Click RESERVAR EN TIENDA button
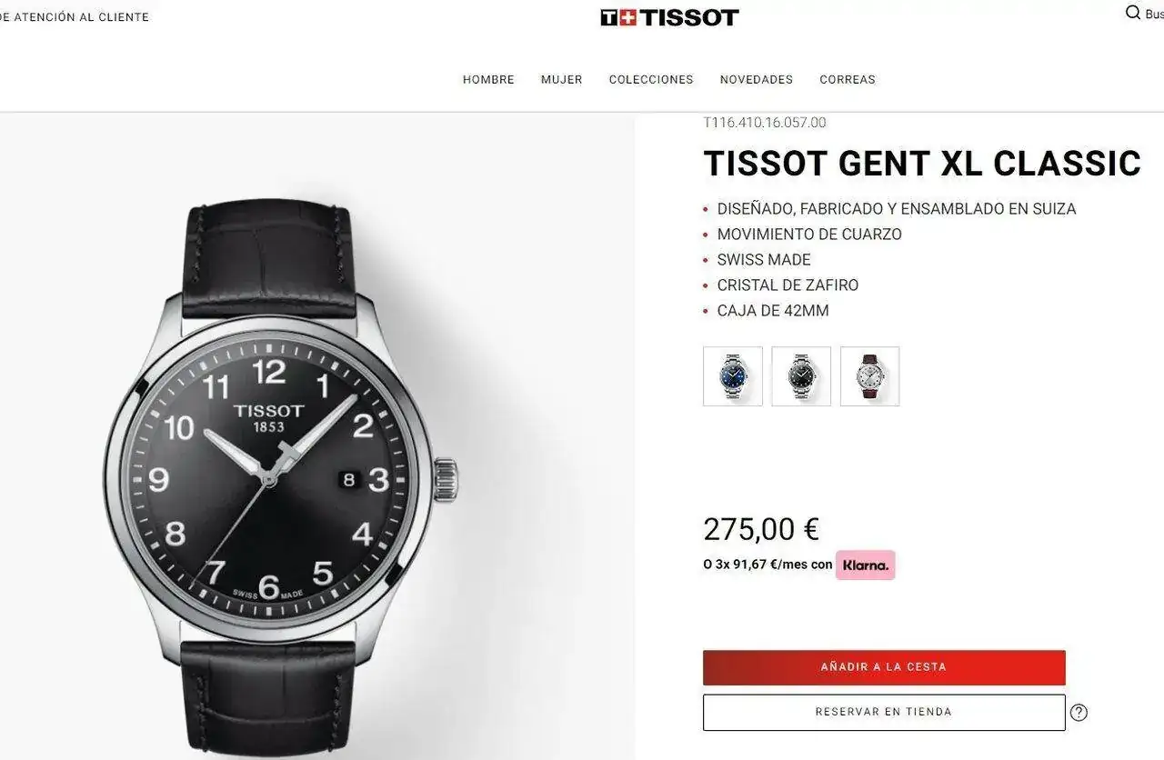 coord(884,713)
